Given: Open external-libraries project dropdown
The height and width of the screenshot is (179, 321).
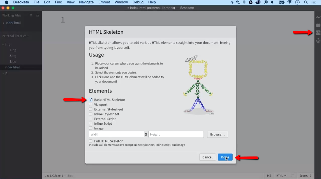Looking at the screenshot, I should pos(16,36).
